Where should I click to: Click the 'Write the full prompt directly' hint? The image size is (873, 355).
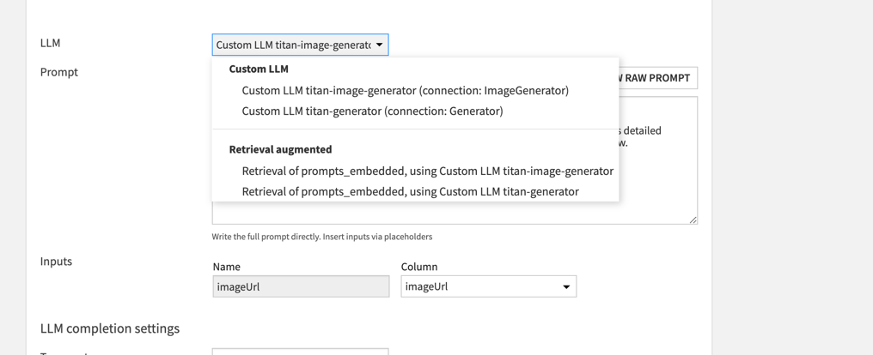(x=322, y=237)
